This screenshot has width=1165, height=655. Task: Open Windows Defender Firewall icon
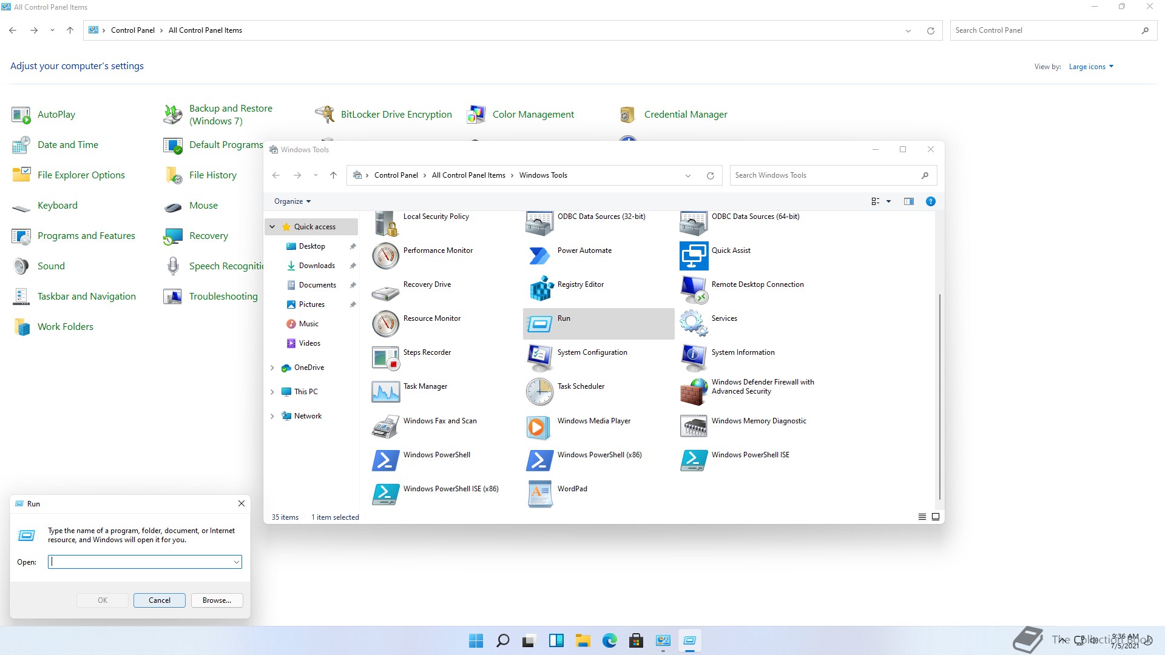point(694,392)
